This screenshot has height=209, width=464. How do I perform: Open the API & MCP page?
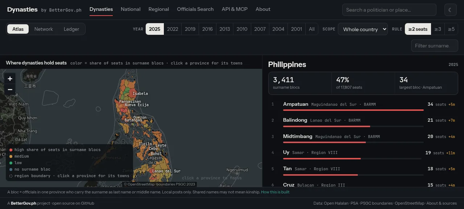235,9
